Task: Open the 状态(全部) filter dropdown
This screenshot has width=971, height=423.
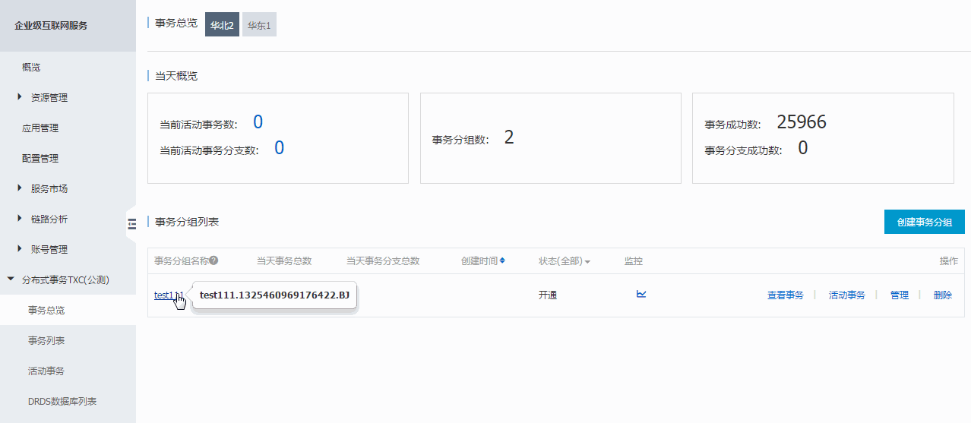Action: [564, 261]
